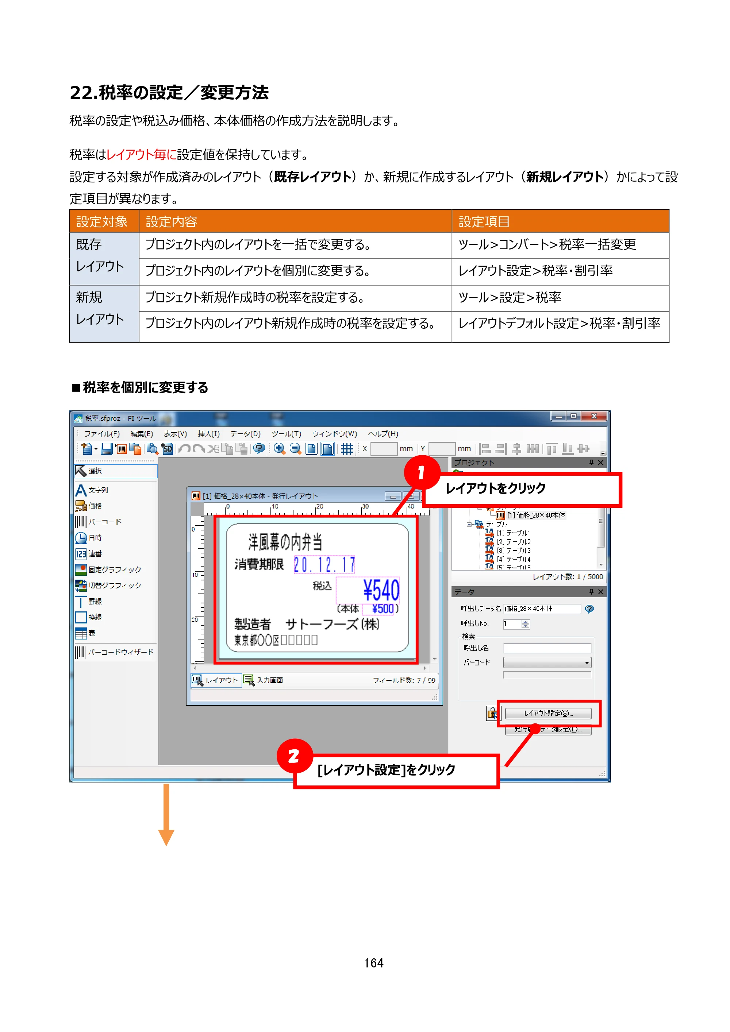The height and width of the screenshot is (1032, 730).
Task: Select the 表 table tool
Action: 85,633
